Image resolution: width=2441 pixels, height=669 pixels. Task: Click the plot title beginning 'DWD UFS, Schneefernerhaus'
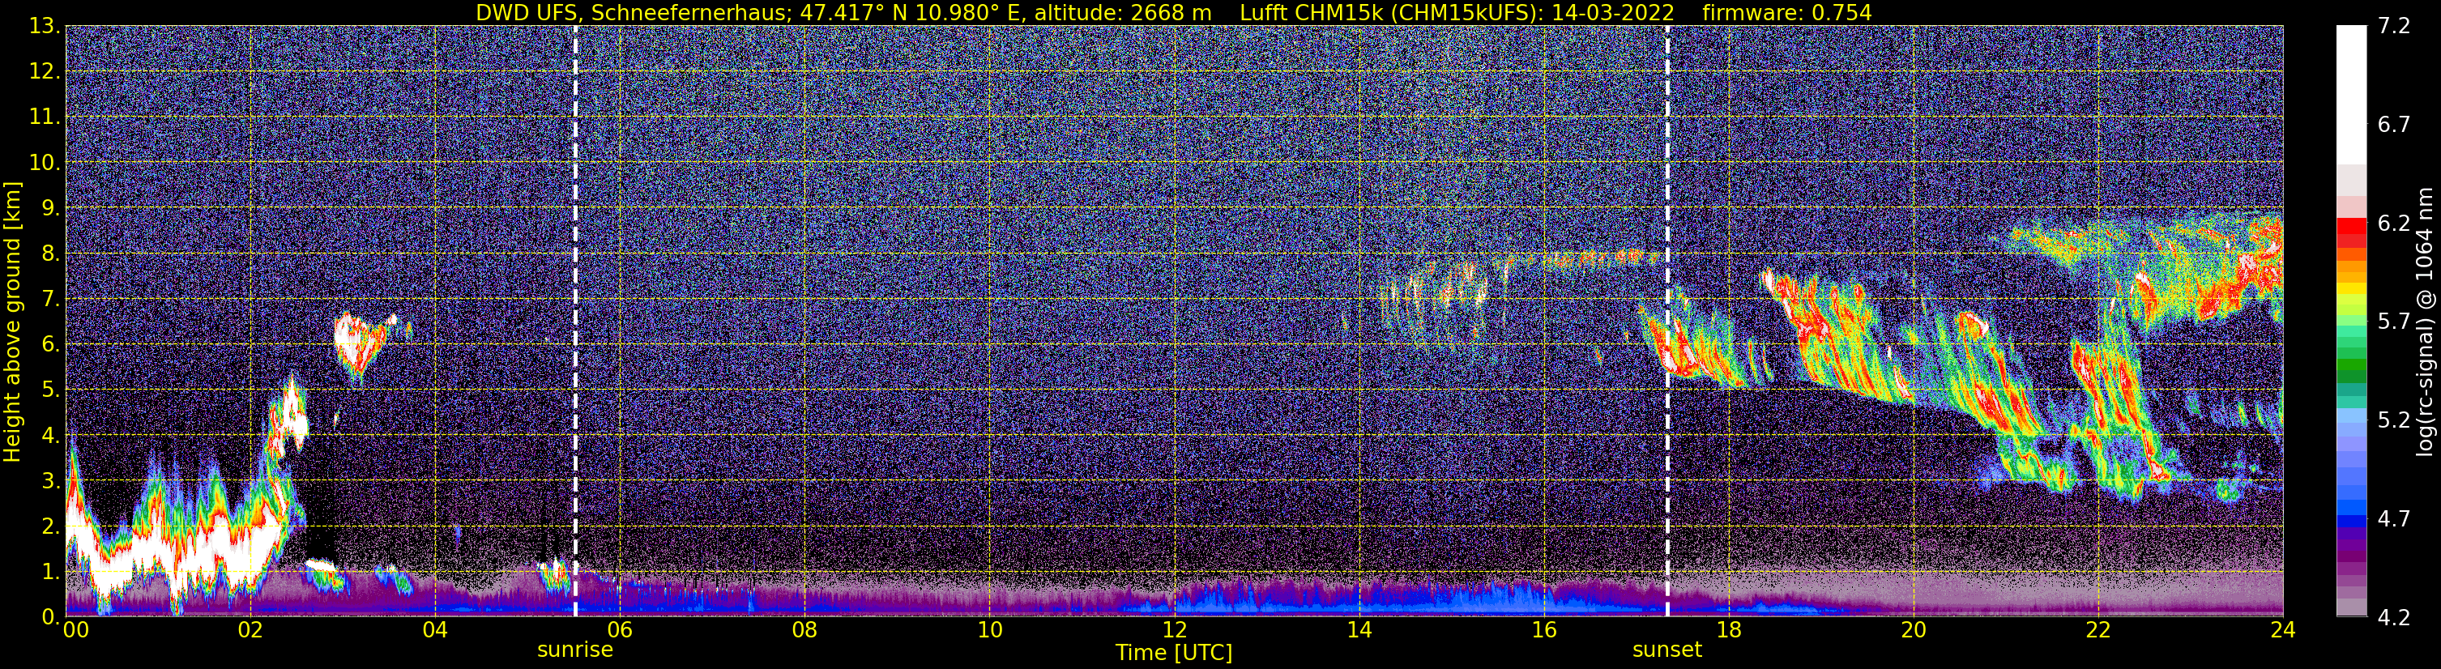tap(1173, 12)
